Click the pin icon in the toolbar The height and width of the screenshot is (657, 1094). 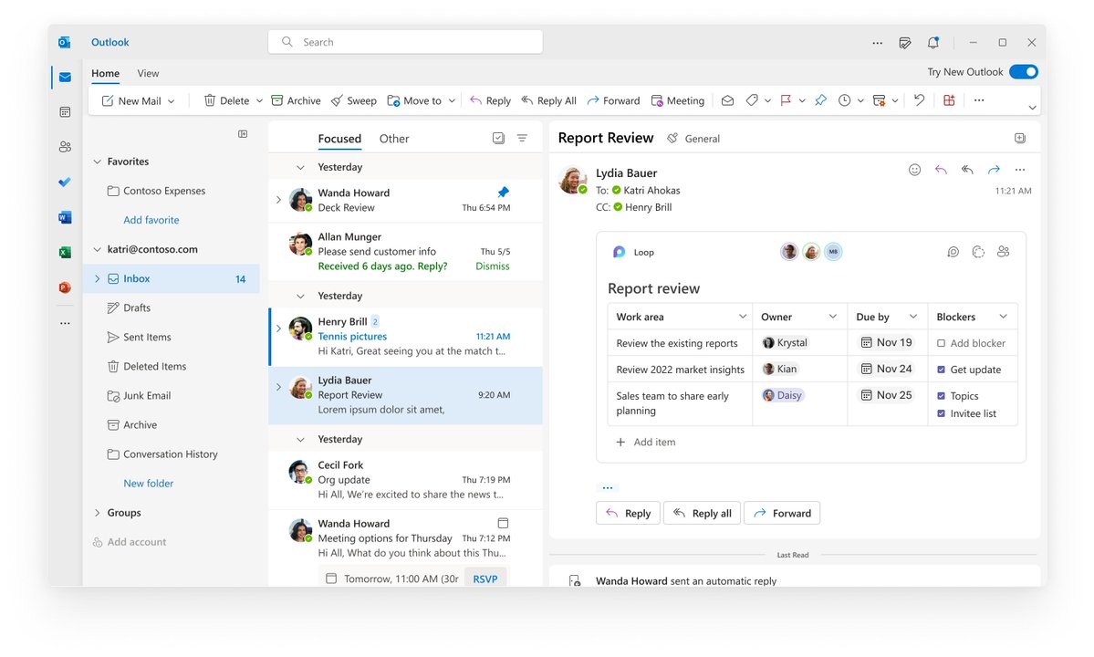tap(820, 100)
